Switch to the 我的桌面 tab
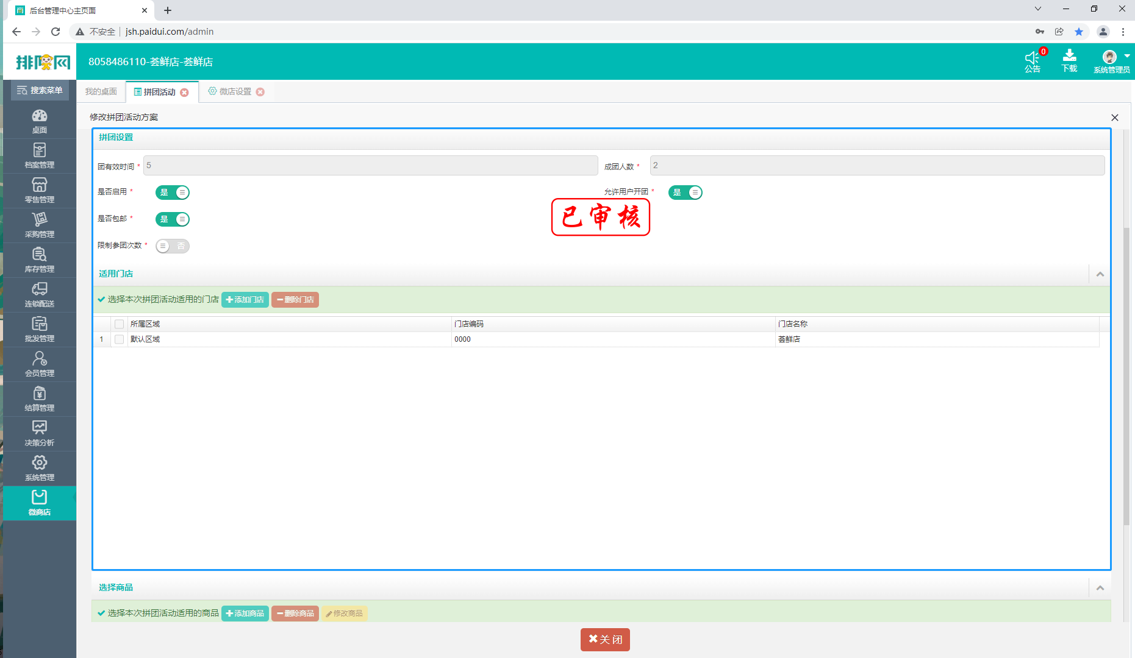Viewport: 1135px width, 658px height. coord(101,91)
